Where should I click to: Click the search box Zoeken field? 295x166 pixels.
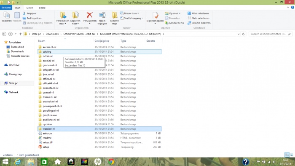click(271, 34)
